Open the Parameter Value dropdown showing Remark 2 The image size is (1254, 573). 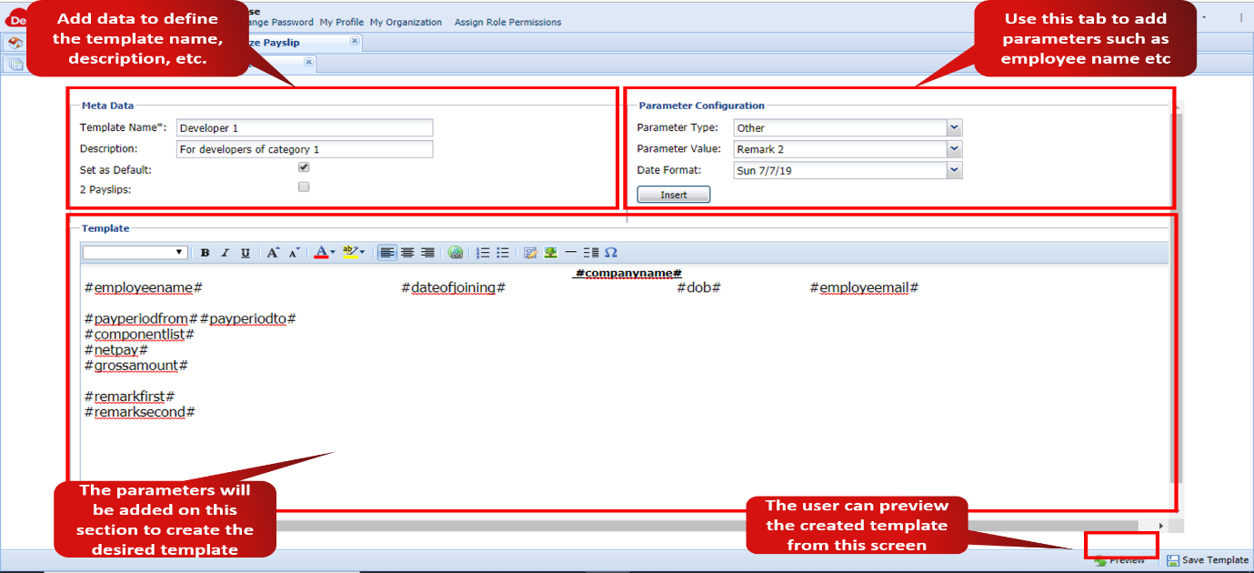[952, 148]
